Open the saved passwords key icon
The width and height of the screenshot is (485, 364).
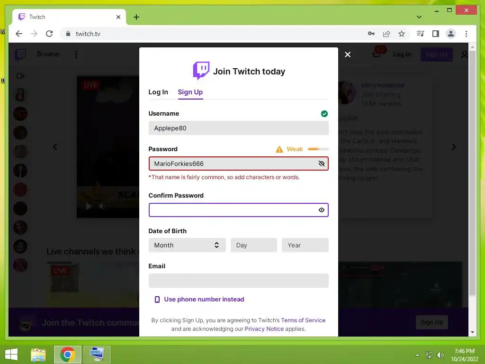pos(371,34)
